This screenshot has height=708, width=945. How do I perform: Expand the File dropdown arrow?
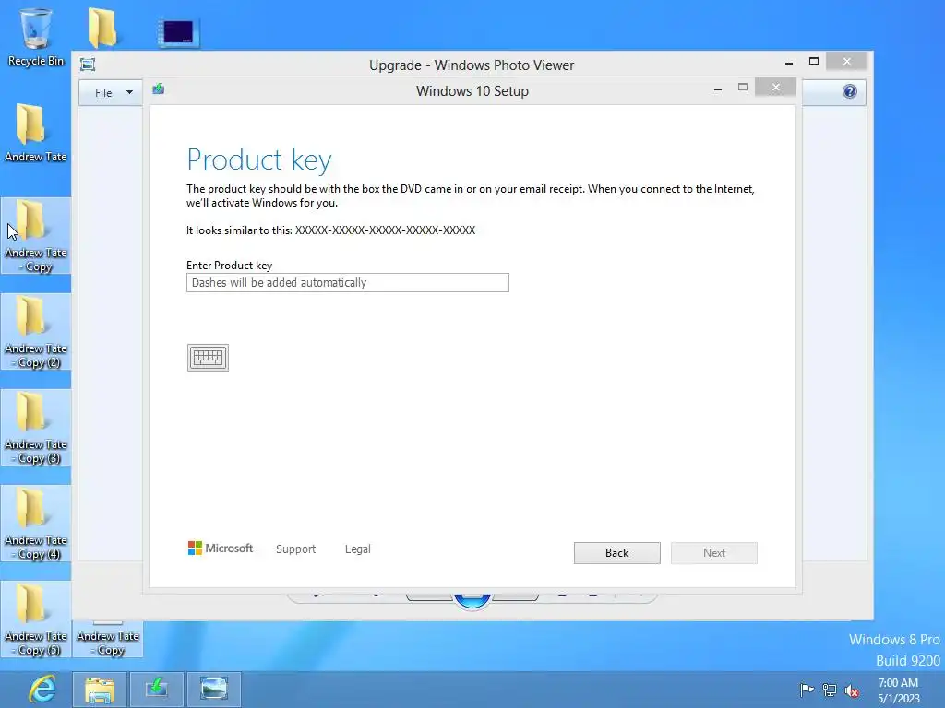[x=129, y=93]
